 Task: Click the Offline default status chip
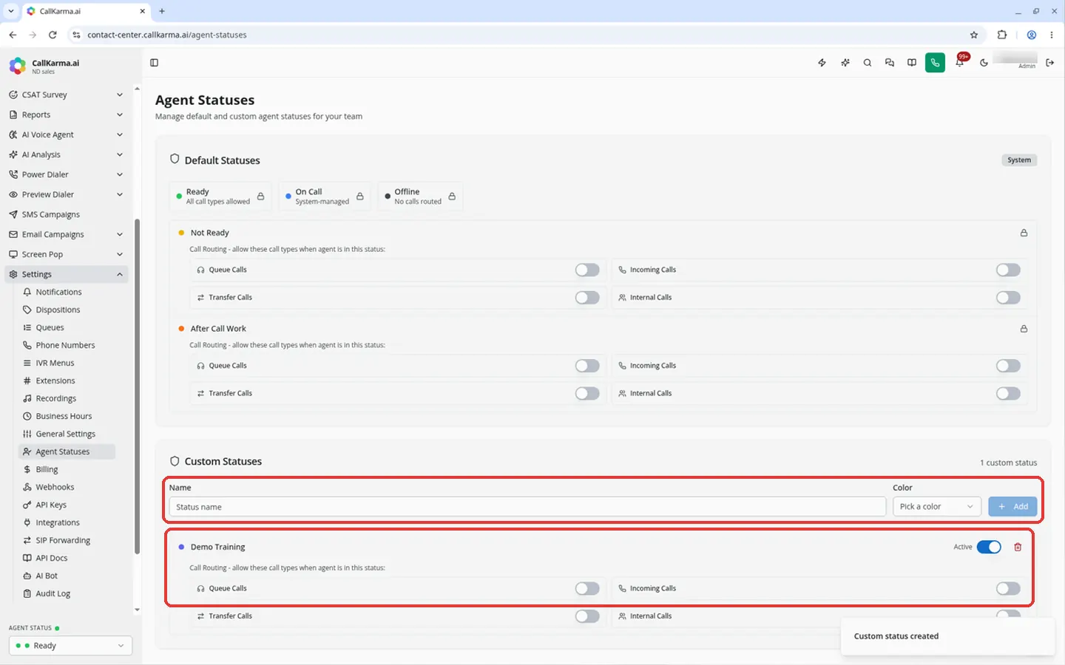(420, 197)
